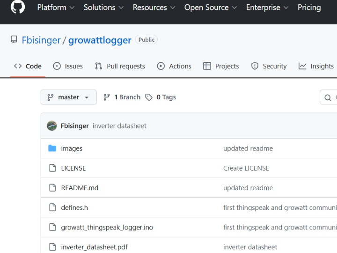Go to the Pricing page
The width and height of the screenshot is (337, 253).
point(309,7)
